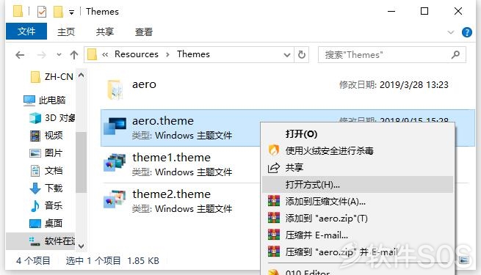Viewport: 481px width, 275px height.
Task: Open the aero folder icon
Action: point(115,89)
